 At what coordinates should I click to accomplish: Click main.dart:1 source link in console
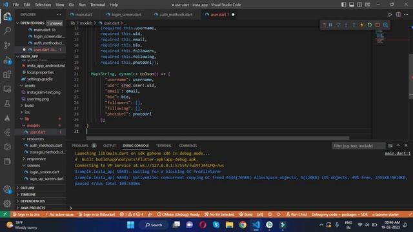click(398, 153)
